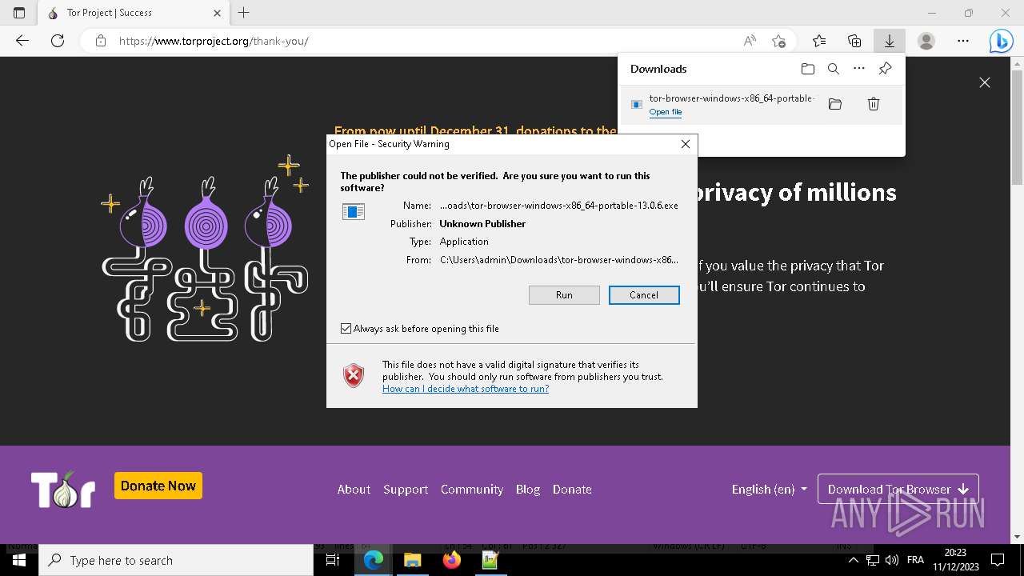Image resolution: width=1024 pixels, height=576 pixels.
Task: Open the browser profile icon
Action: [x=926, y=41]
